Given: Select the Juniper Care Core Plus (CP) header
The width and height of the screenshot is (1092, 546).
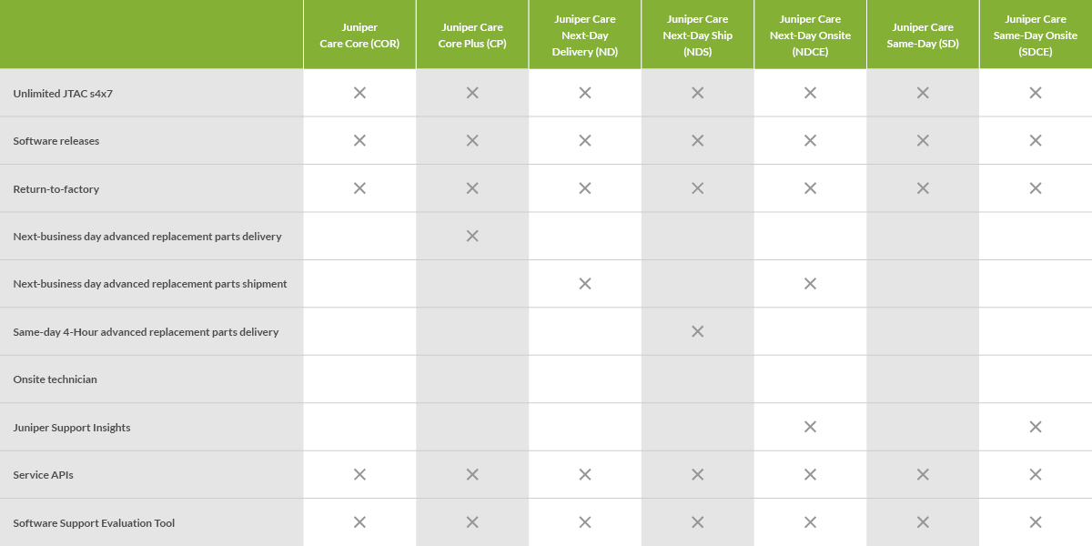Looking at the screenshot, I should coord(472,35).
